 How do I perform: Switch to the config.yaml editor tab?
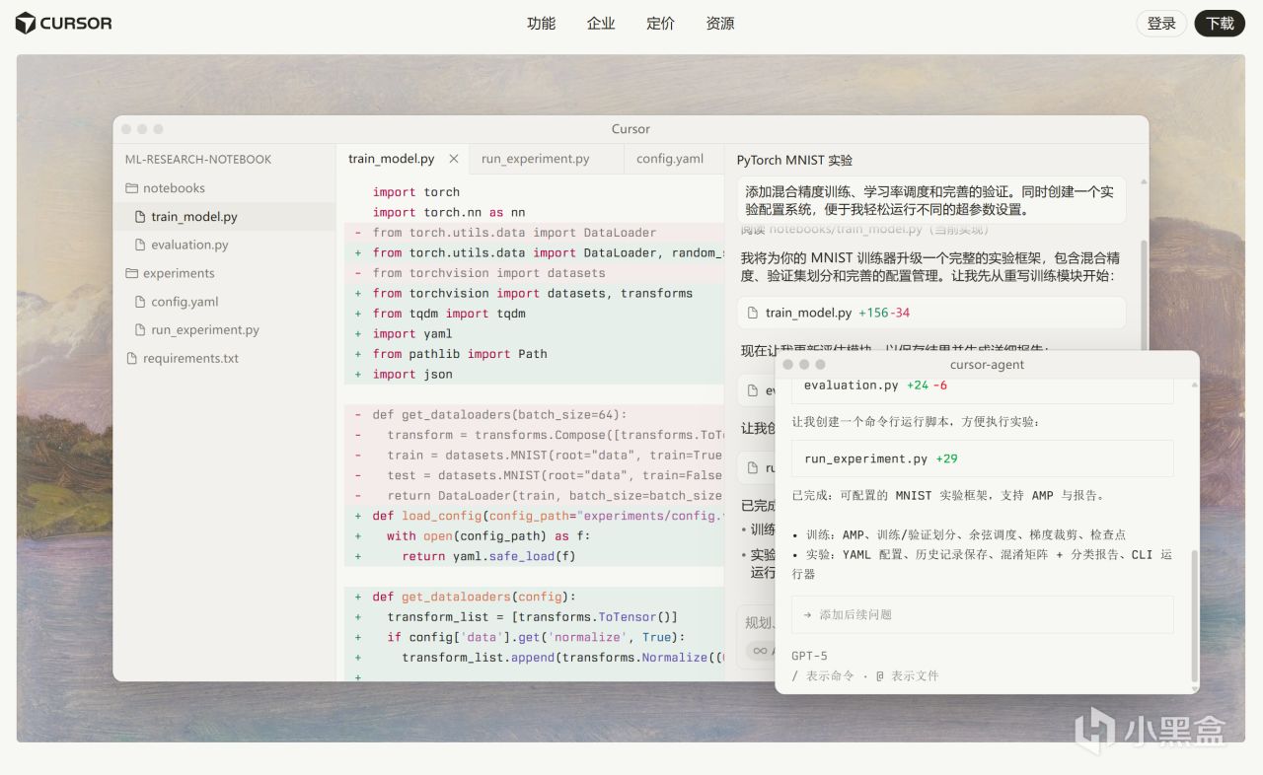670,159
